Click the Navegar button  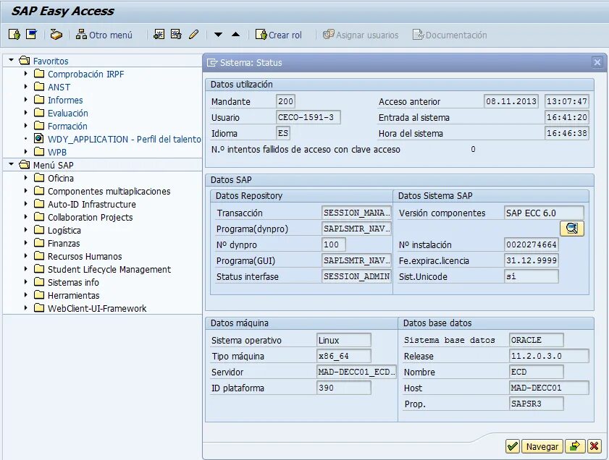click(x=542, y=446)
